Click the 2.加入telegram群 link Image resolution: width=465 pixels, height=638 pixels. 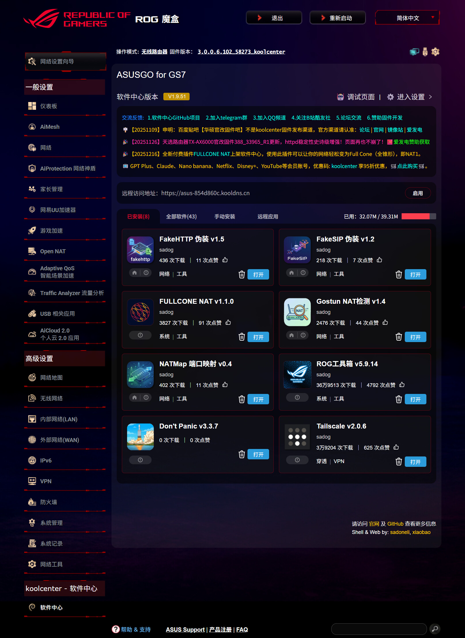[x=226, y=118]
